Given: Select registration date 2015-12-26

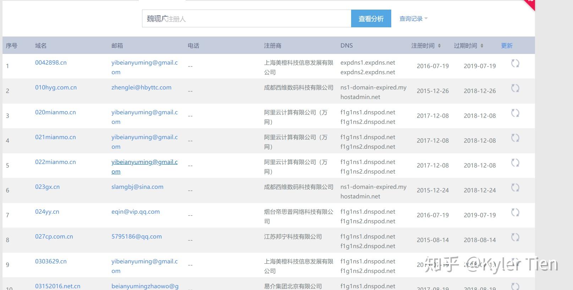Looking at the screenshot, I should point(433,91).
